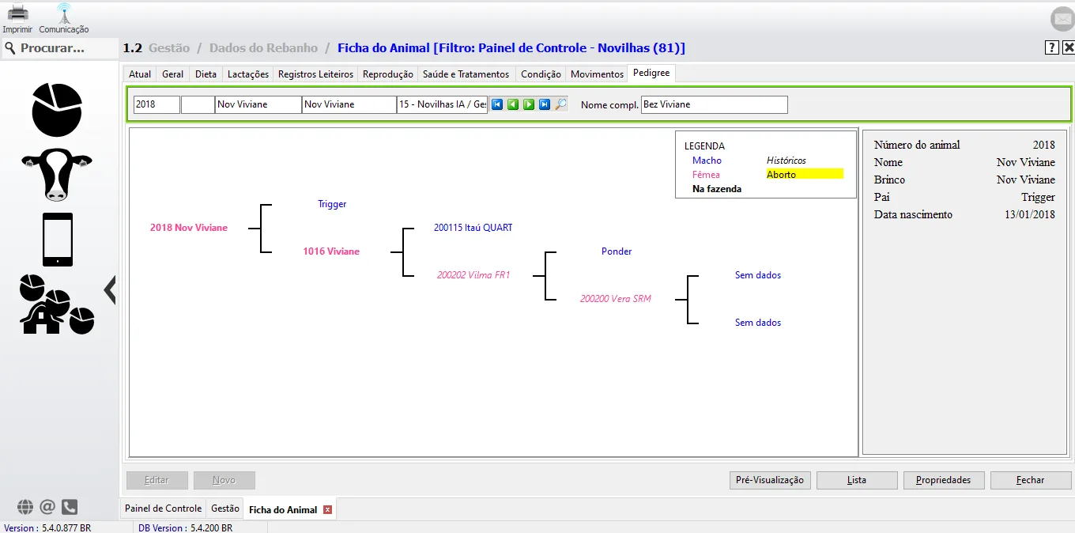Open the cow head herd module
This screenshot has height=533, width=1075.
57,173
